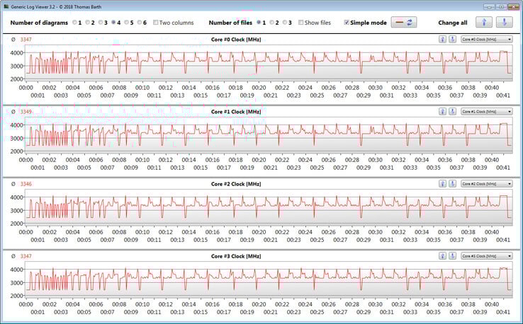This screenshot has height=324, width=523.
Task: Click the window title bar text Generic Log Viewer
Action: click(57, 6)
